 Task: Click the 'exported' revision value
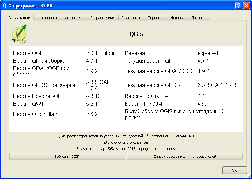(x=208, y=53)
